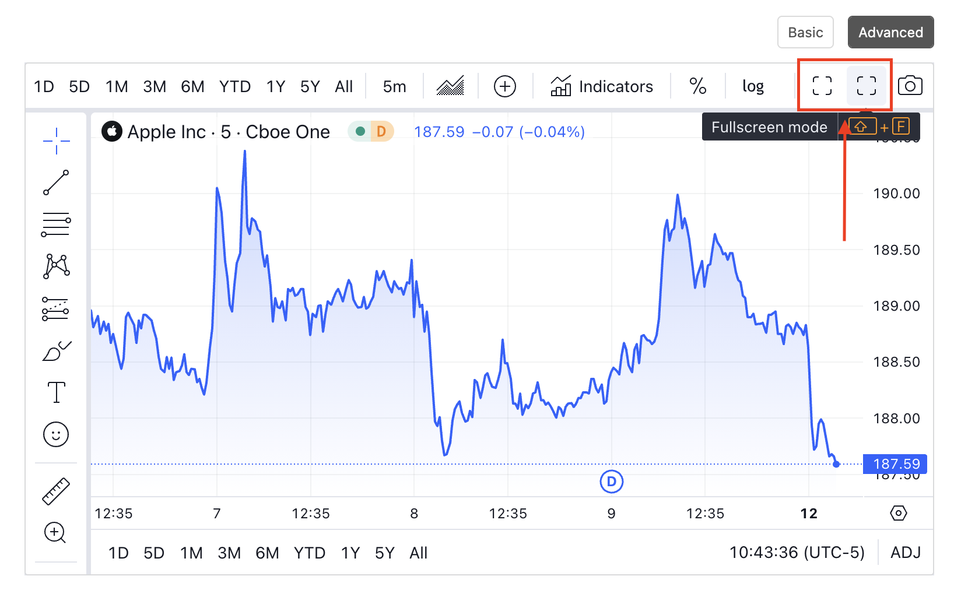Open the Fib retracement tool
This screenshot has height=597, width=954.
(56, 224)
